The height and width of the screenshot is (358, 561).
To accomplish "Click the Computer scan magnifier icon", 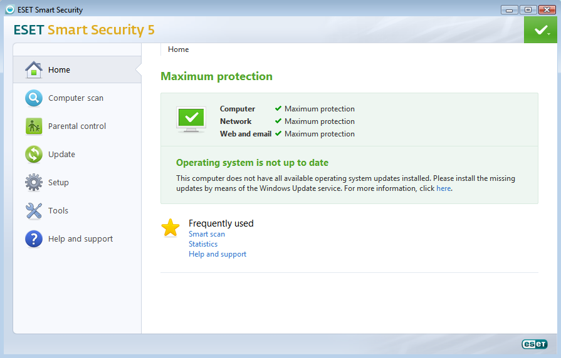I will point(34,98).
